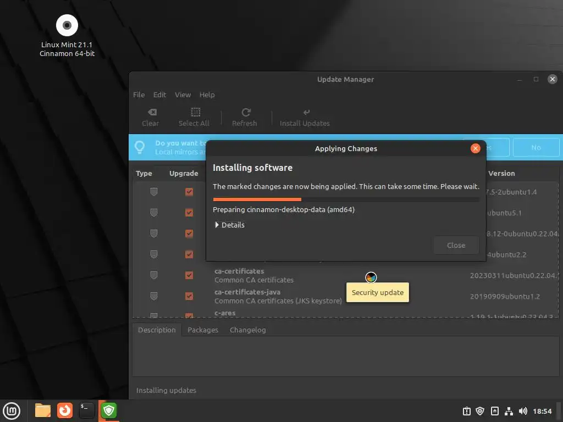Open the Linux Mint 21.1 desktop disc icon
The height and width of the screenshot is (422, 563).
point(67,25)
